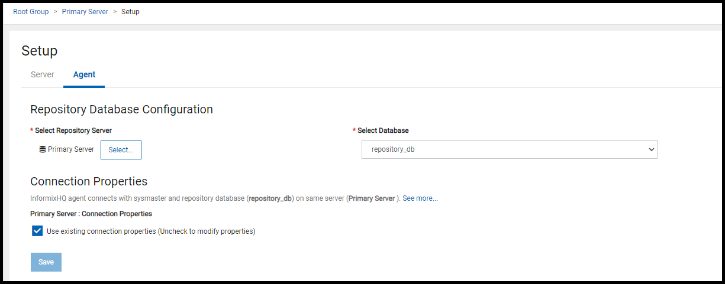Navigate to Root Group in breadcrumb
Screen dimensions: 725x284
click(x=31, y=12)
